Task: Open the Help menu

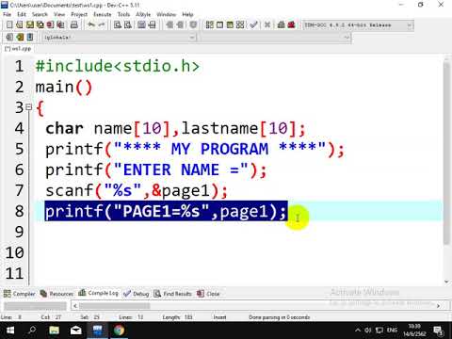Action: (187, 14)
